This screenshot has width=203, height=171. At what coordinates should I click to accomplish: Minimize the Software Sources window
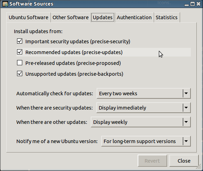pos(186,4)
